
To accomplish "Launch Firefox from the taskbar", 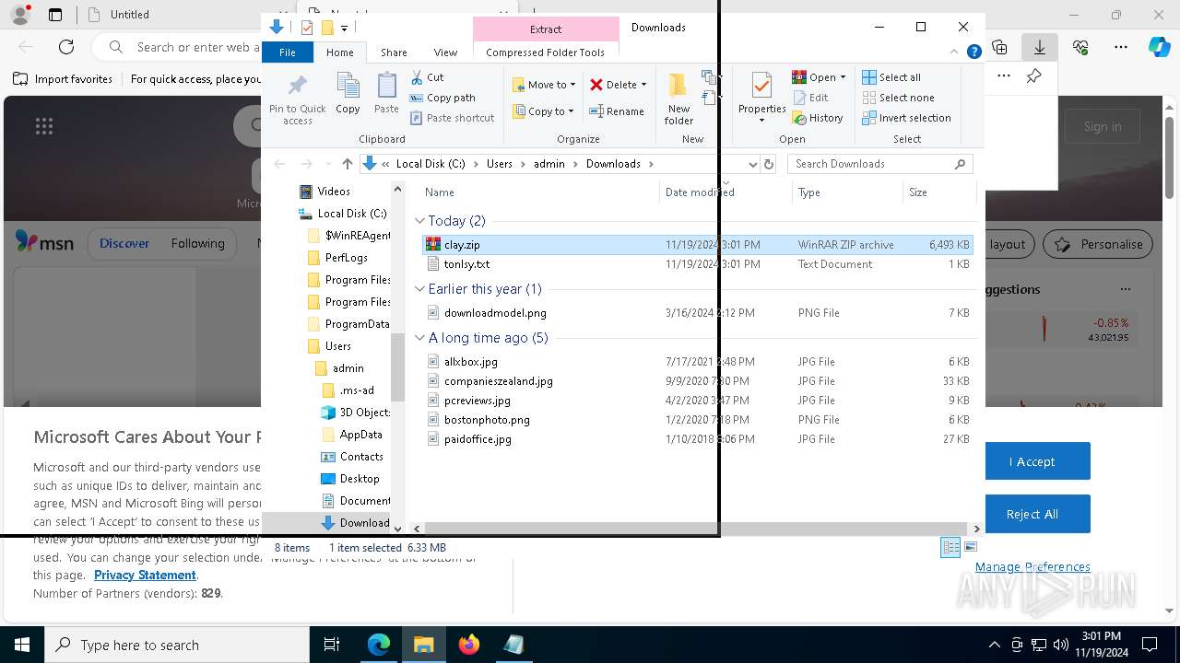I will [x=469, y=646].
